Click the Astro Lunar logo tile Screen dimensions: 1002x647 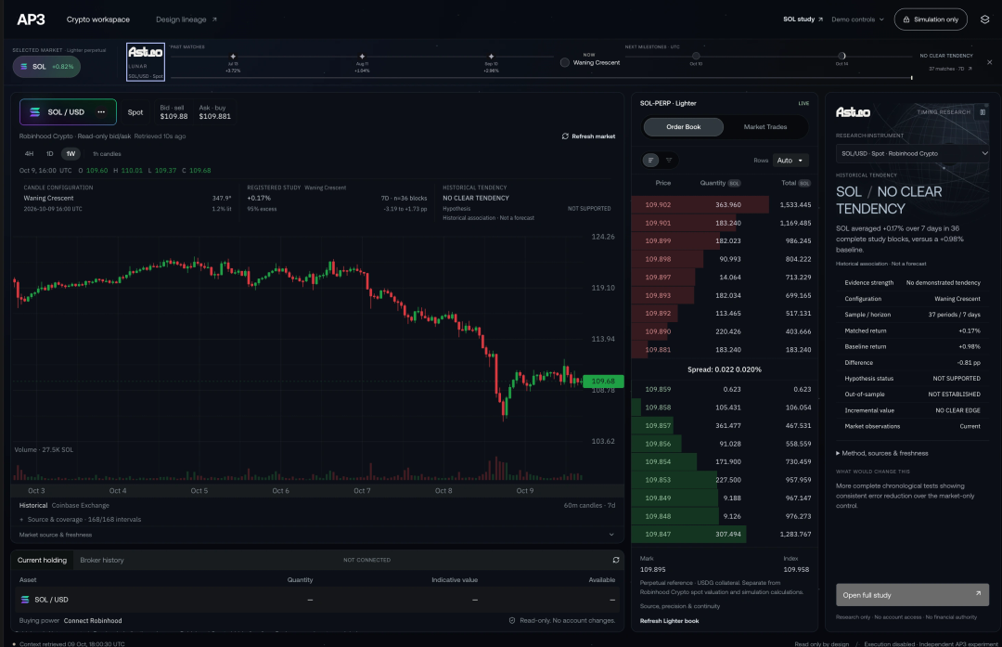click(146, 62)
